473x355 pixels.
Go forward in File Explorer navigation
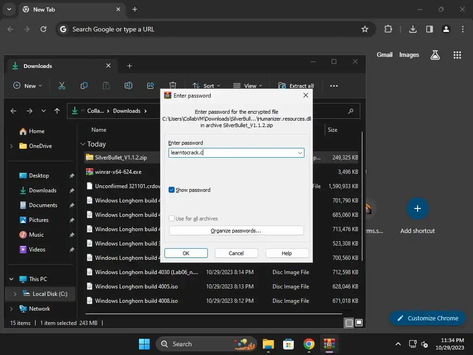[x=29, y=111]
